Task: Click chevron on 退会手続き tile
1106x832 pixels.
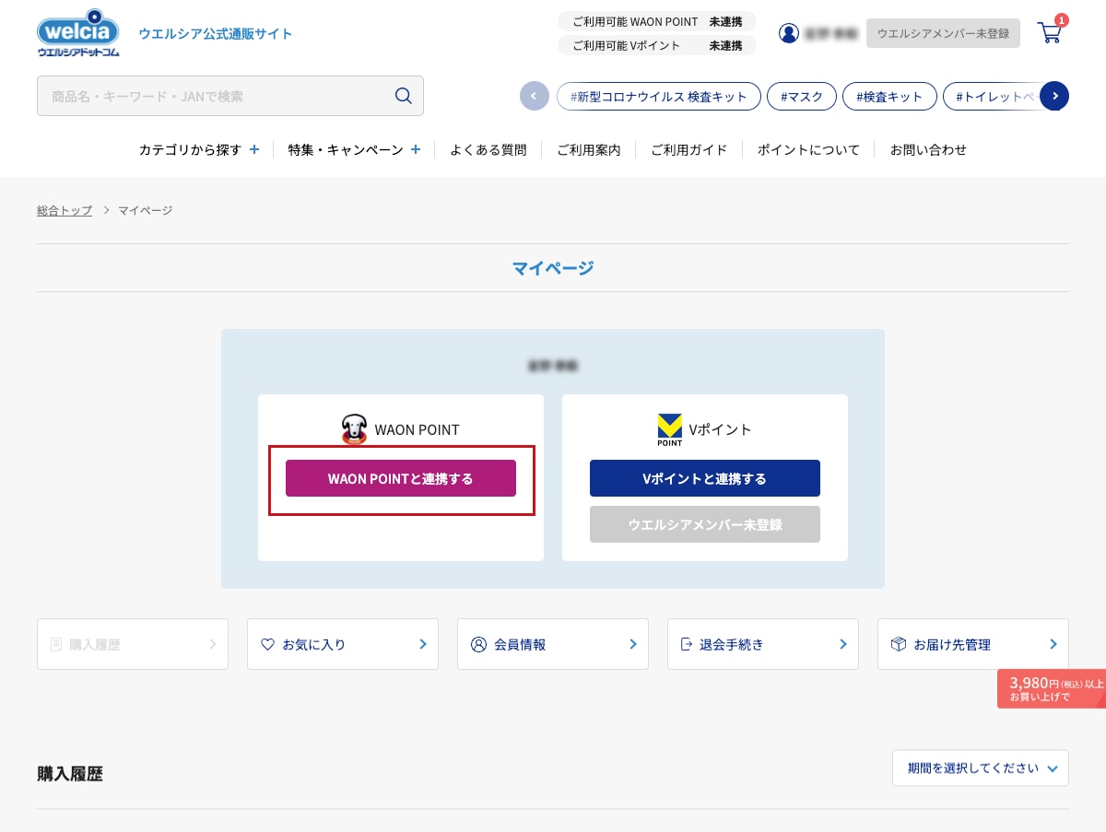Action: (843, 644)
